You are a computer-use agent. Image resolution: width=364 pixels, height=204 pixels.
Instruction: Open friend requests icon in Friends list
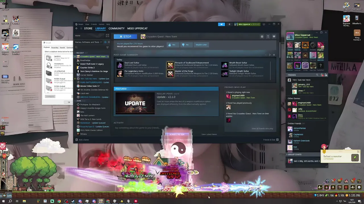(322, 75)
